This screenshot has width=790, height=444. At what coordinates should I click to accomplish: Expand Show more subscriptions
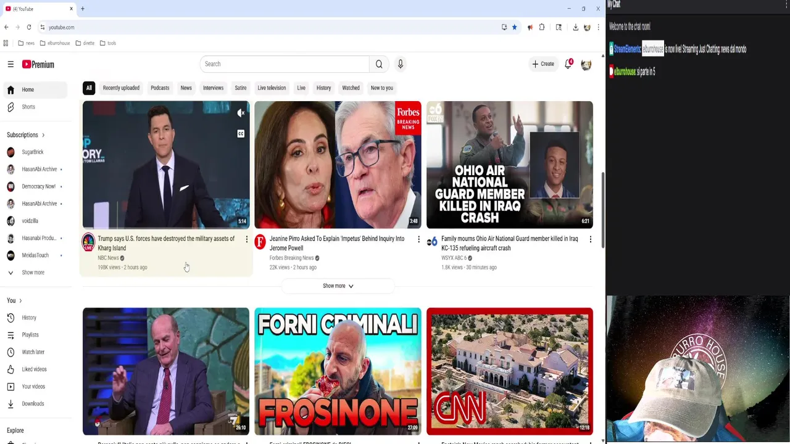coord(36,273)
